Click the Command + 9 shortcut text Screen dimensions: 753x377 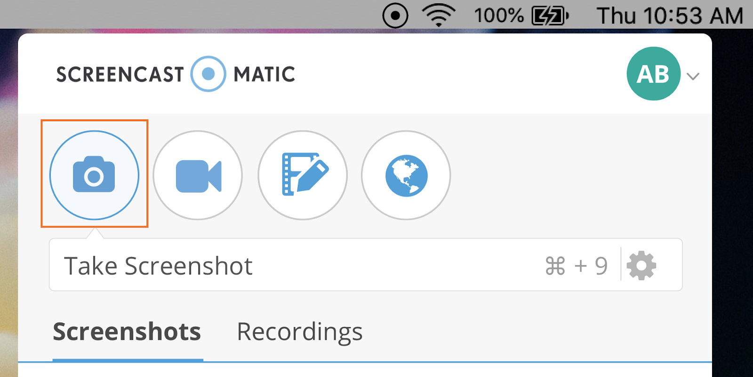coord(577,266)
